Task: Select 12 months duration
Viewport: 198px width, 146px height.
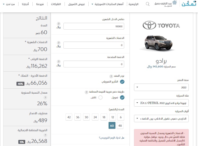Action: pos(113,117)
